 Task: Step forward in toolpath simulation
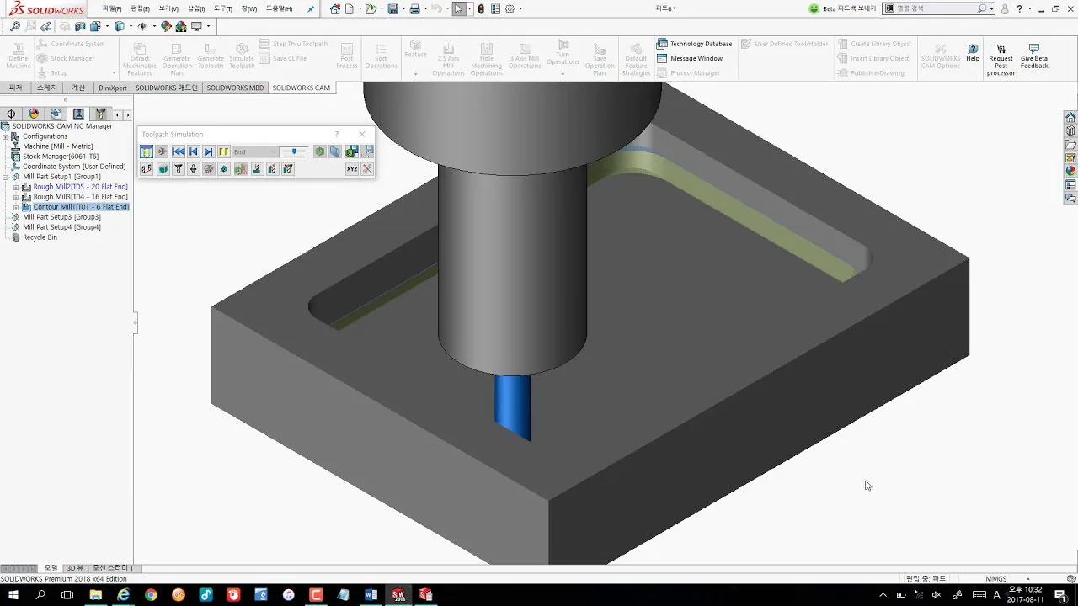point(208,151)
